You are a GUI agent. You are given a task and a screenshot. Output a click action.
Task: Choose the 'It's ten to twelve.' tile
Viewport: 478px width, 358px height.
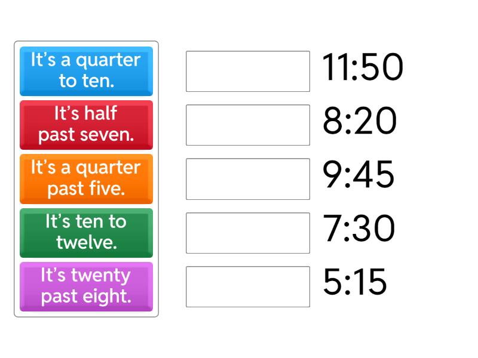pos(86,232)
